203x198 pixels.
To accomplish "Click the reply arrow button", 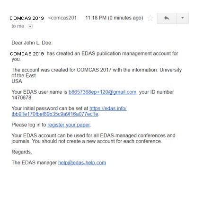I will point(167,18).
